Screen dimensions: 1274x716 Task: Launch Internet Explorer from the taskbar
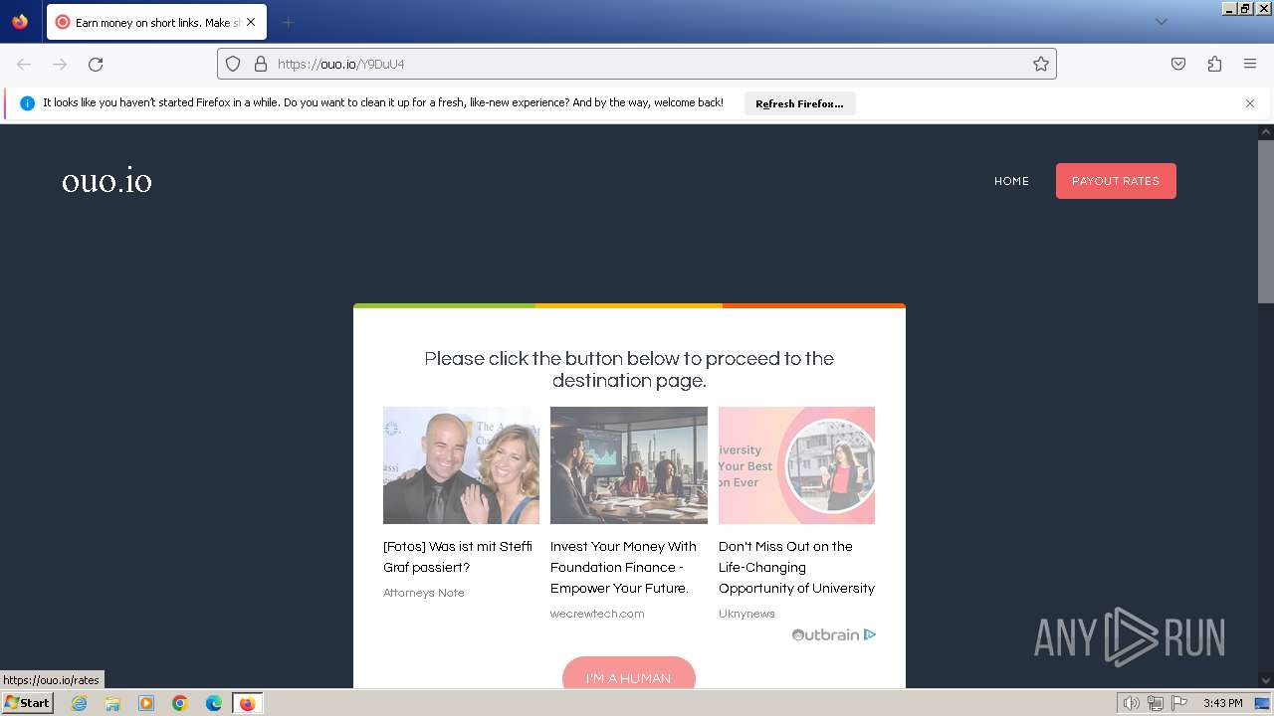tap(79, 703)
